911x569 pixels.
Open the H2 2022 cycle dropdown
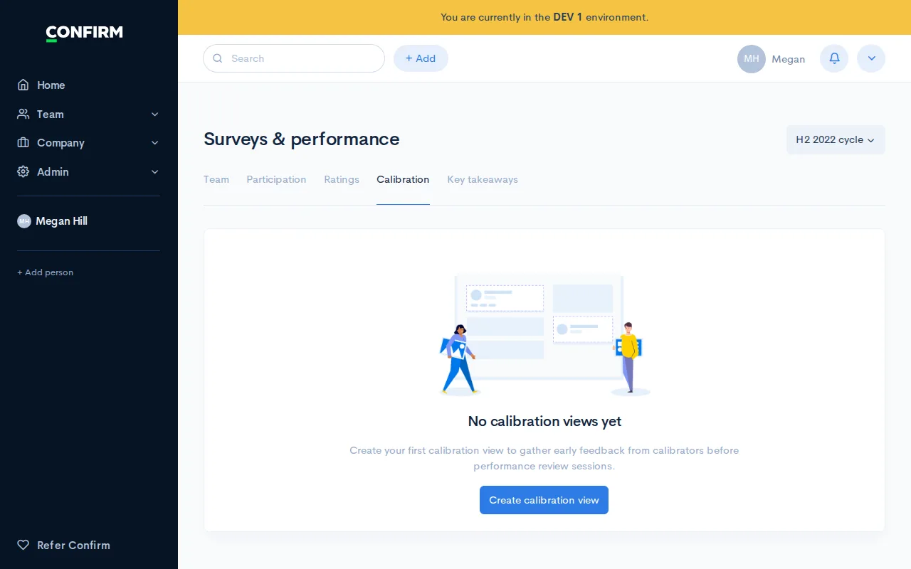[x=836, y=140]
